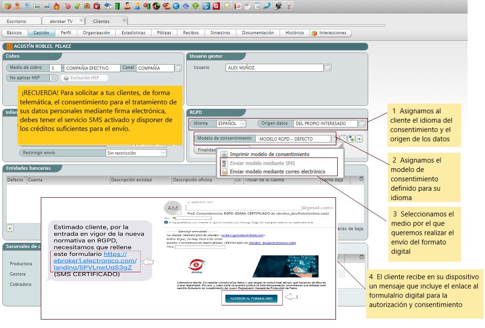
Task: Open the Documentación tab
Action: pyautogui.click(x=258, y=33)
